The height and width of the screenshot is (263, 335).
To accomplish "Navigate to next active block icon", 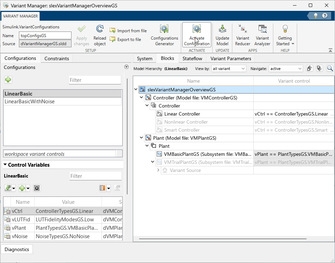I will 320,69.
